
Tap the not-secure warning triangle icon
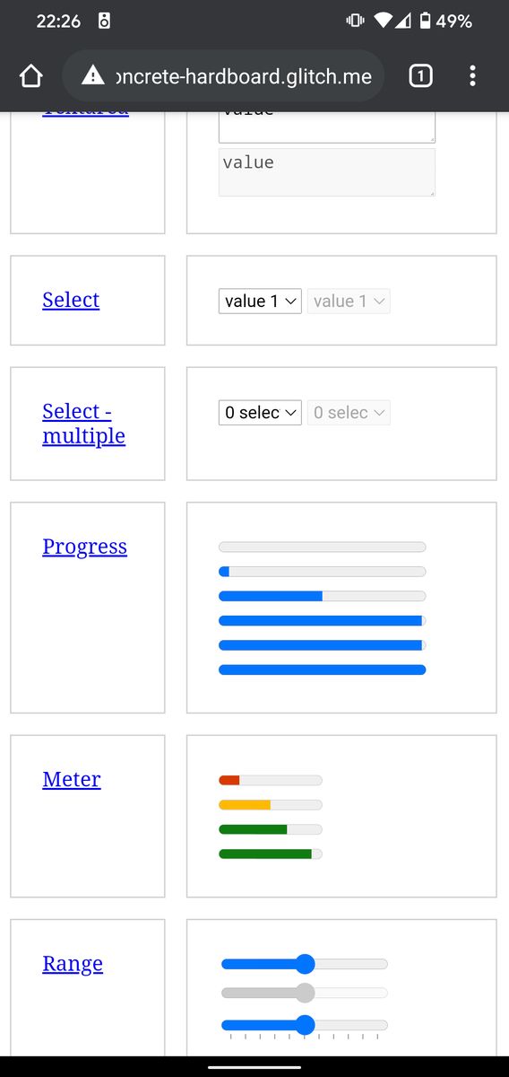coord(93,76)
